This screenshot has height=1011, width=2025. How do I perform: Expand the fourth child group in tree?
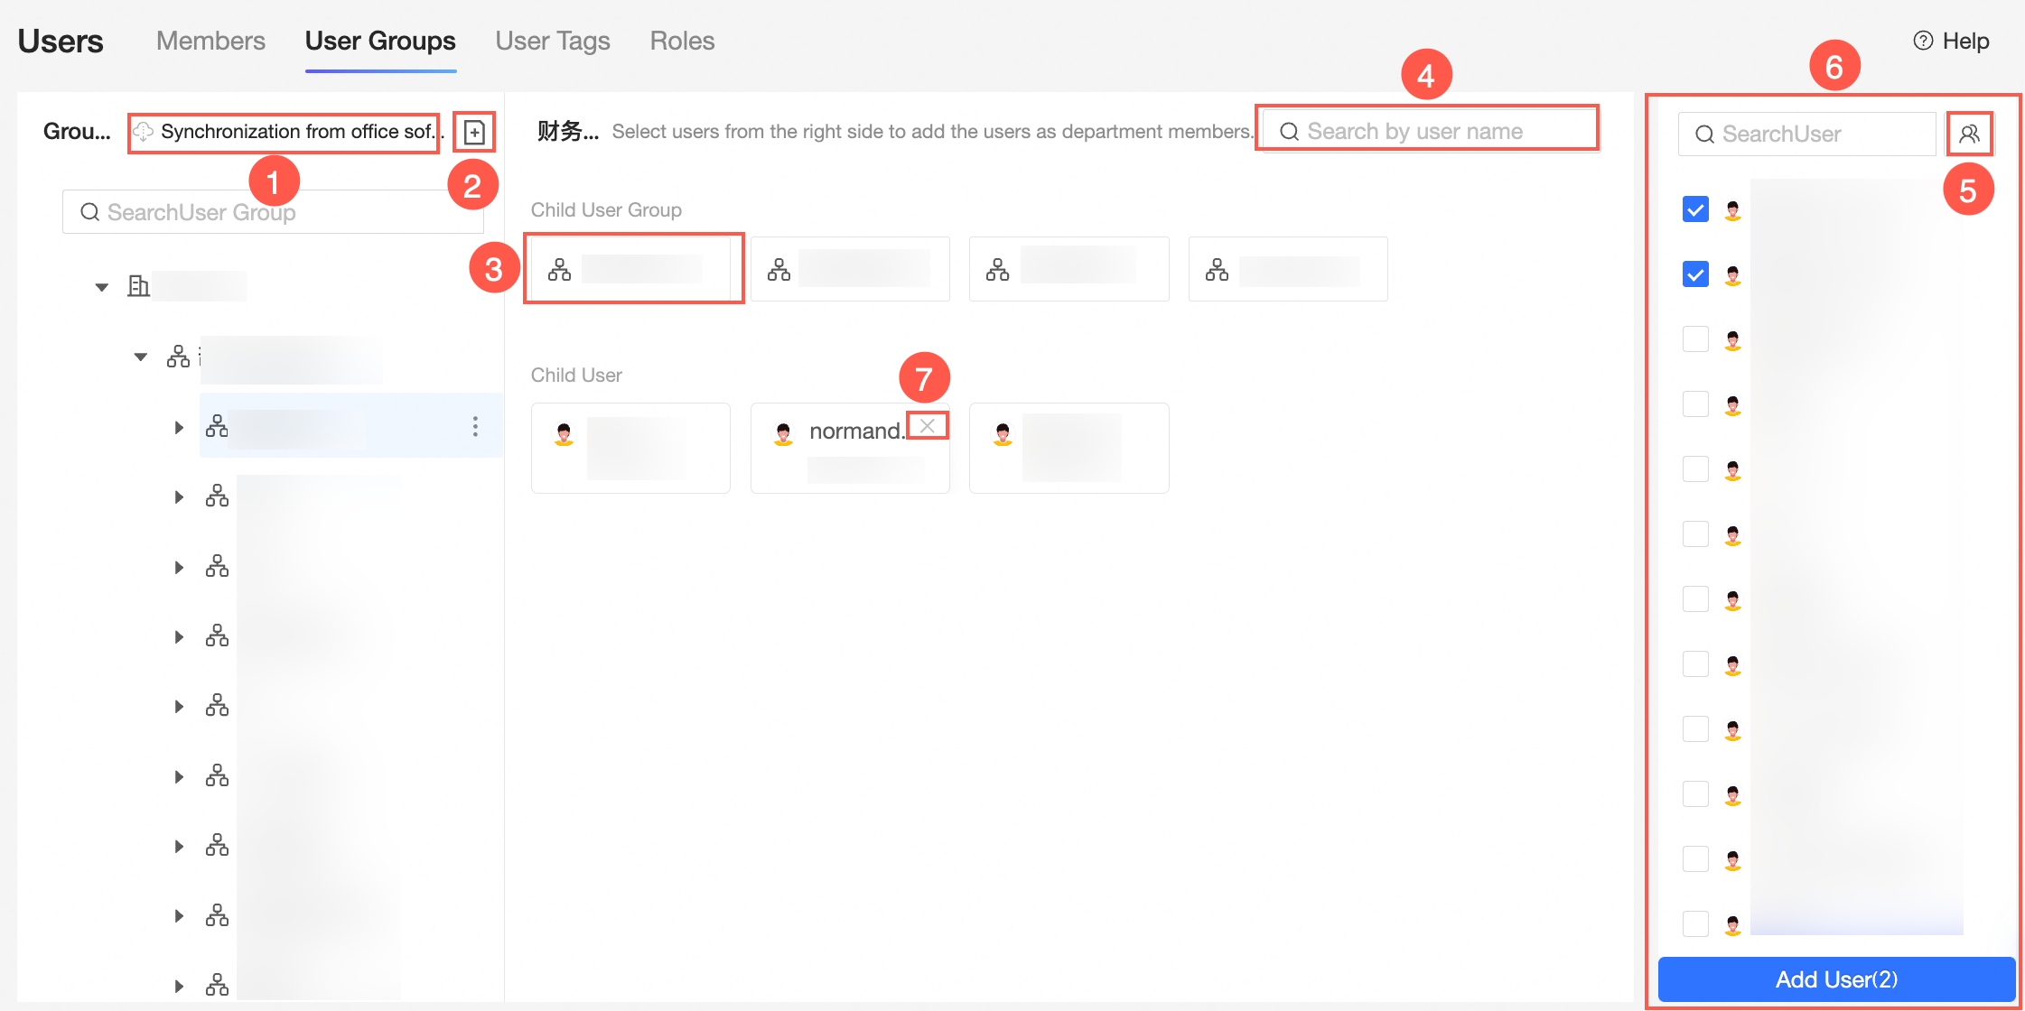pyautogui.click(x=179, y=637)
